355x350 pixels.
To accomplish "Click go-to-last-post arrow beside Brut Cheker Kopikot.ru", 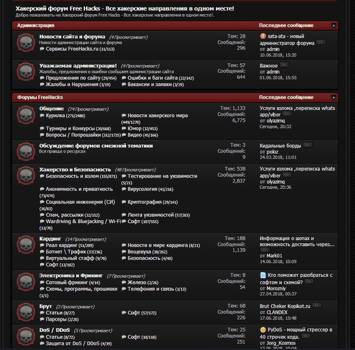I will [318, 306].
